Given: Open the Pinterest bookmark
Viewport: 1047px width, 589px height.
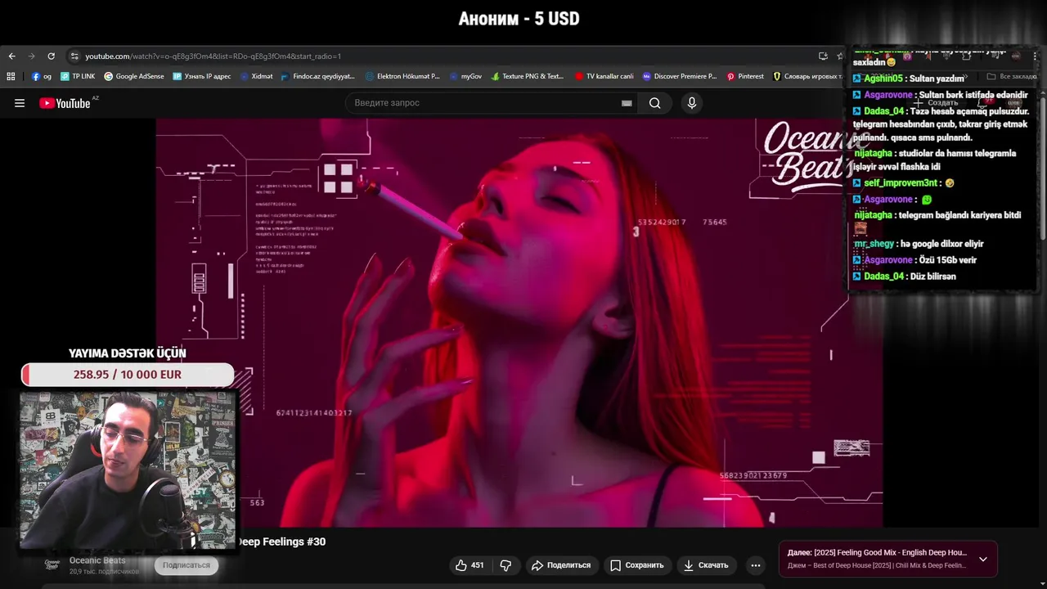Looking at the screenshot, I should pos(745,76).
